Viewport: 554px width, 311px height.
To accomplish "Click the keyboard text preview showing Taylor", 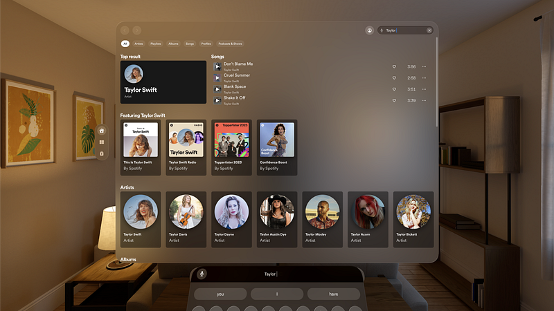I will (x=271, y=274).
